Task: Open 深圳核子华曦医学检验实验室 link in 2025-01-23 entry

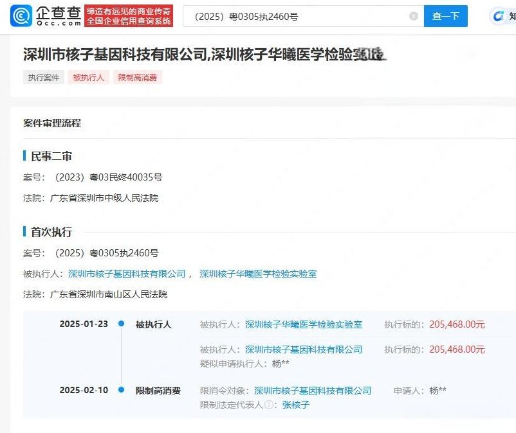Action: pyautogui.click(x=304, y=324)
